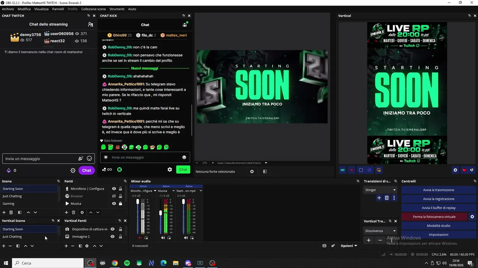Image resolution: width=478 pixels, height=268 pixels.
Task: Mute the Musica audio channel
Action: pos(163,238)
